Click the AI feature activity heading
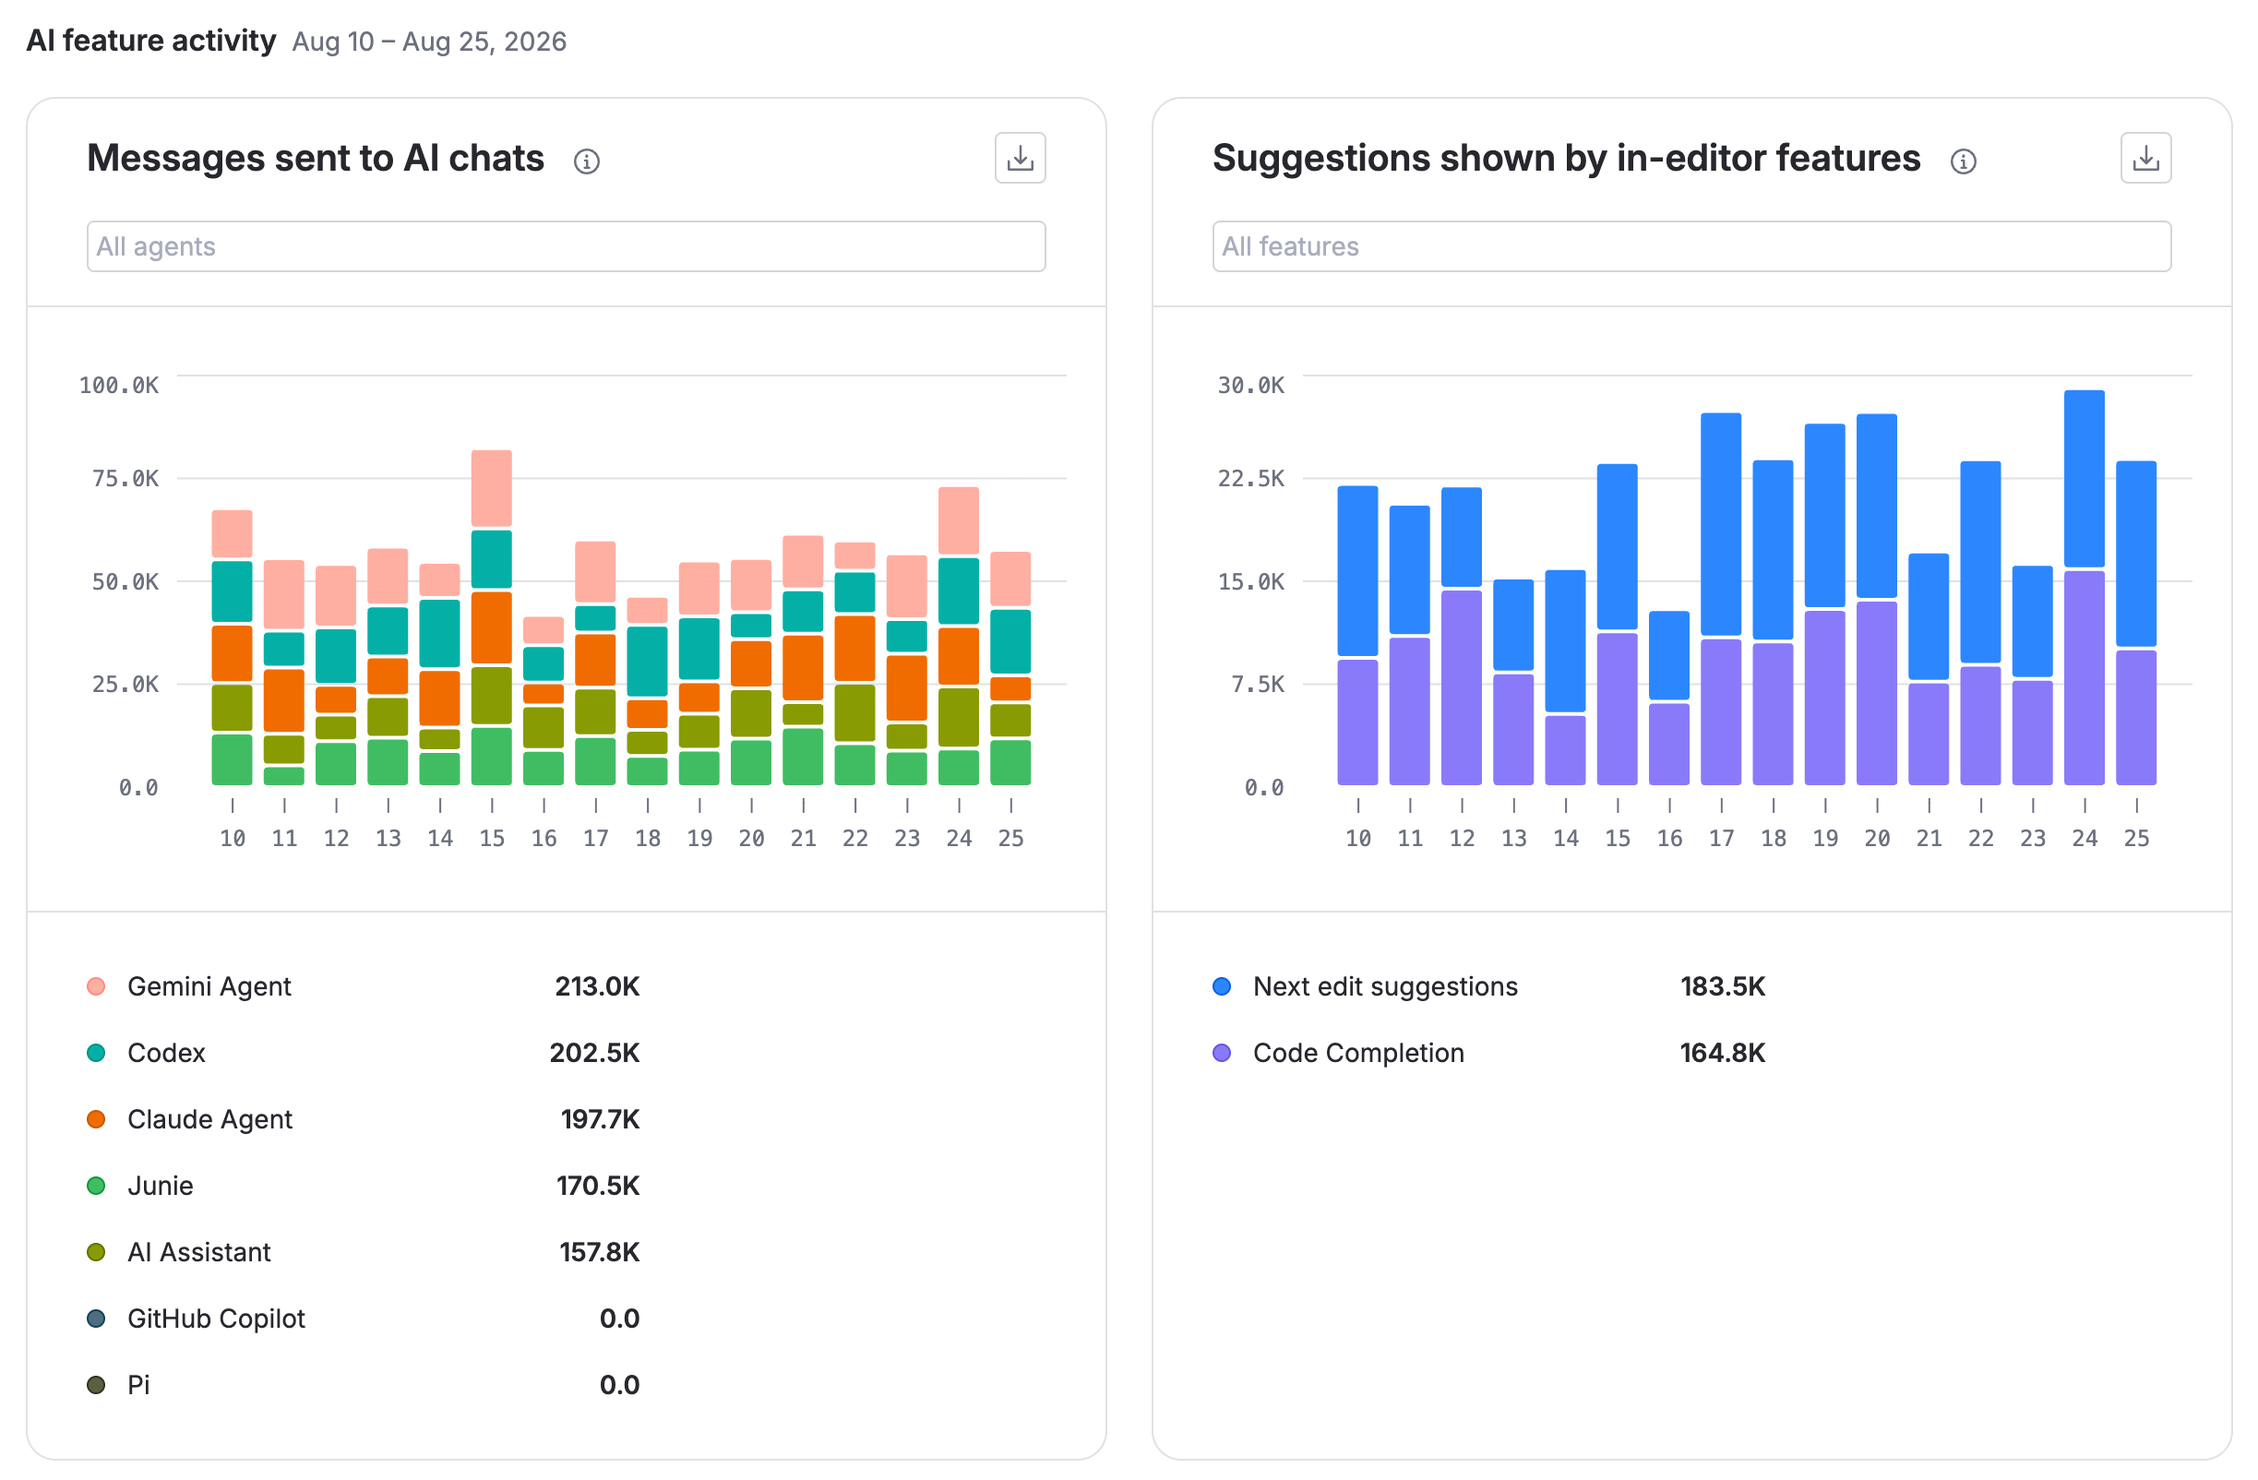Viewport: 2258px width, 1480px height. click(x=152, y=41)
